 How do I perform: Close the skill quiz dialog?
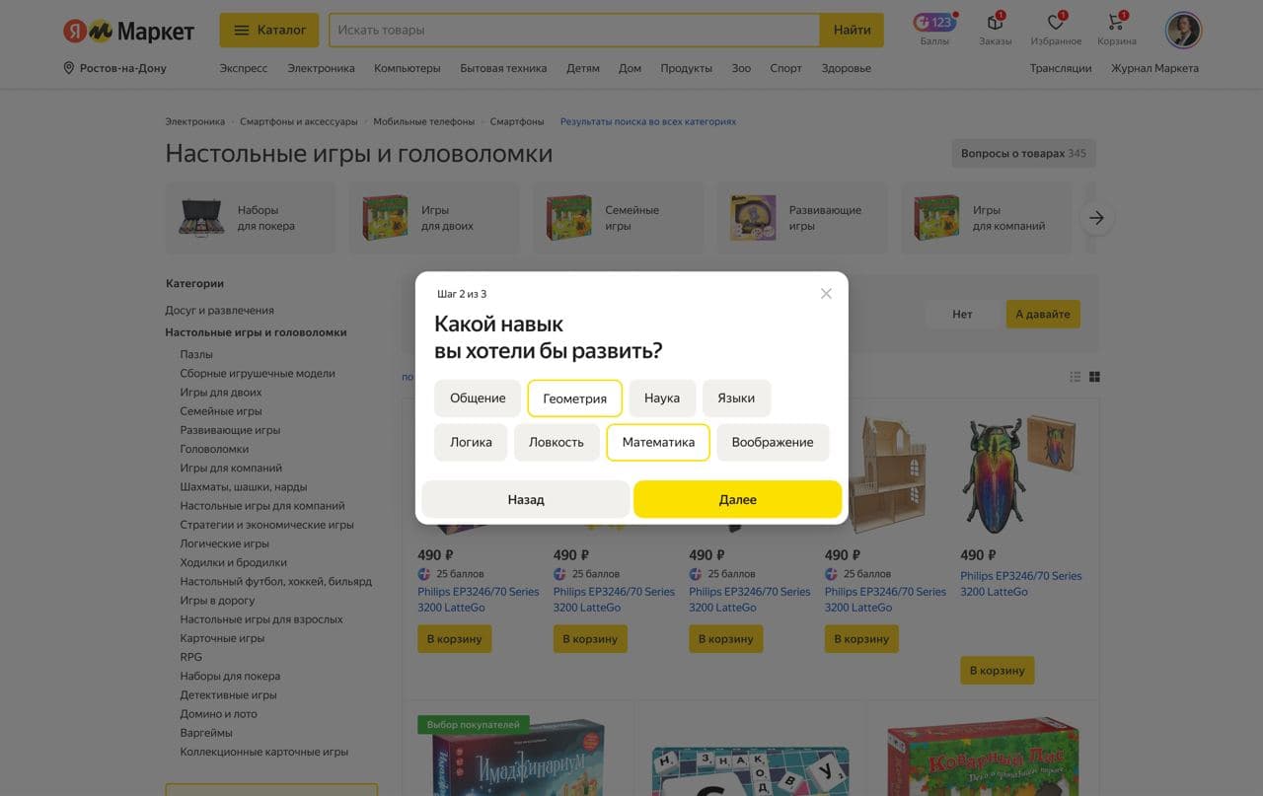(826, 293)
